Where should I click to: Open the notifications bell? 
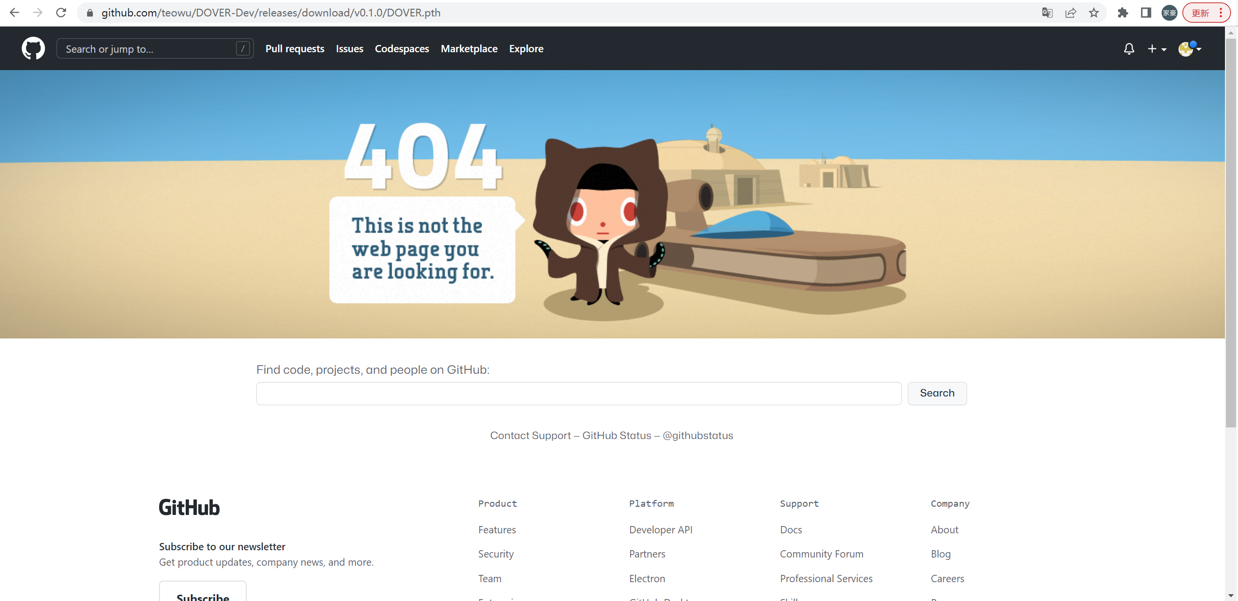click(x=1129, y=48)
